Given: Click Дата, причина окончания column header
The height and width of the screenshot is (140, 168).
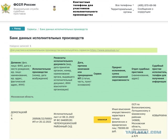Looking at the screenshot, I should (x=85, y=74).
